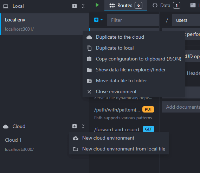This screenshot has width=200, height=173.
Task: Click the curly braces Data icon
Action: 155,5
